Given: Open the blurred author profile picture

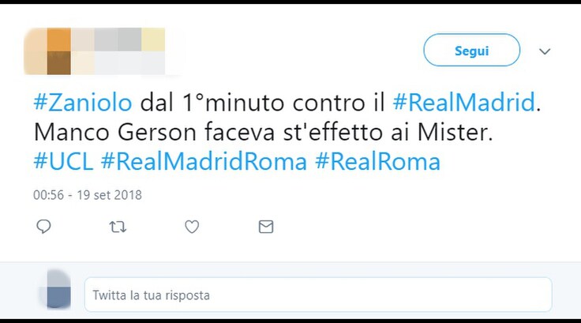Looking at the screenshot, I should tap(47, 51).
